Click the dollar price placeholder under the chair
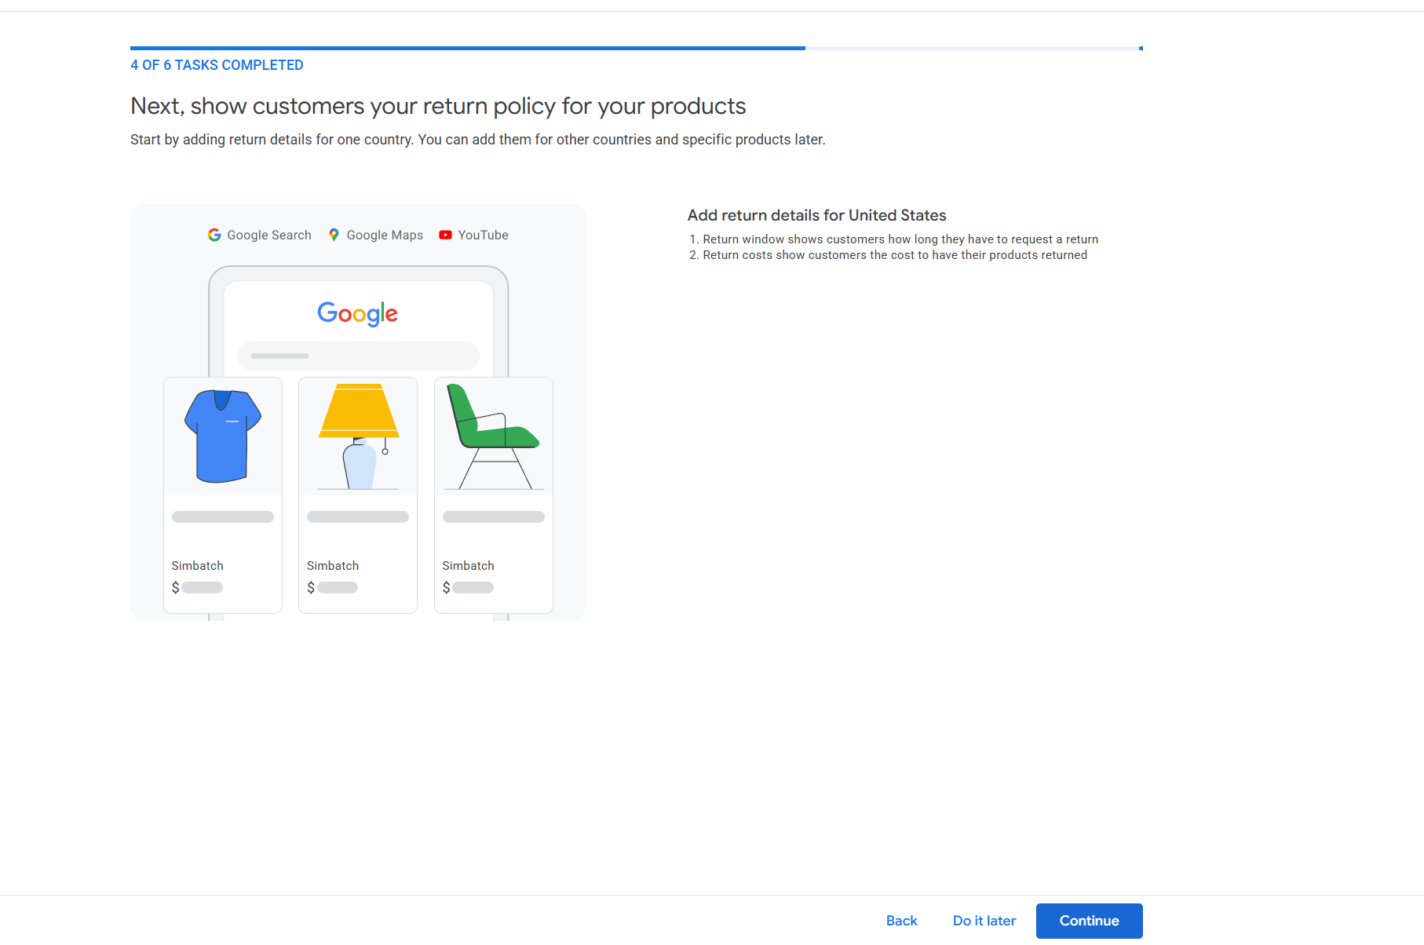1424x945 pixels. (x=468, y=587)
